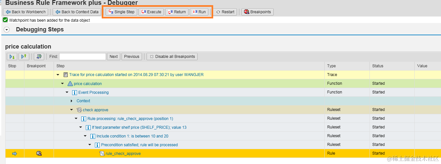Click Include condition 1 step text
This screenshot has height=164, width=441.
point(132,136)
